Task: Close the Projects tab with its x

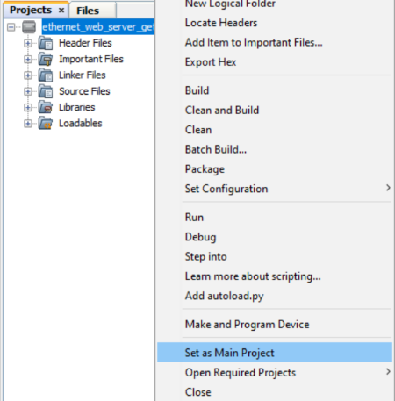Action: [61, 11]
